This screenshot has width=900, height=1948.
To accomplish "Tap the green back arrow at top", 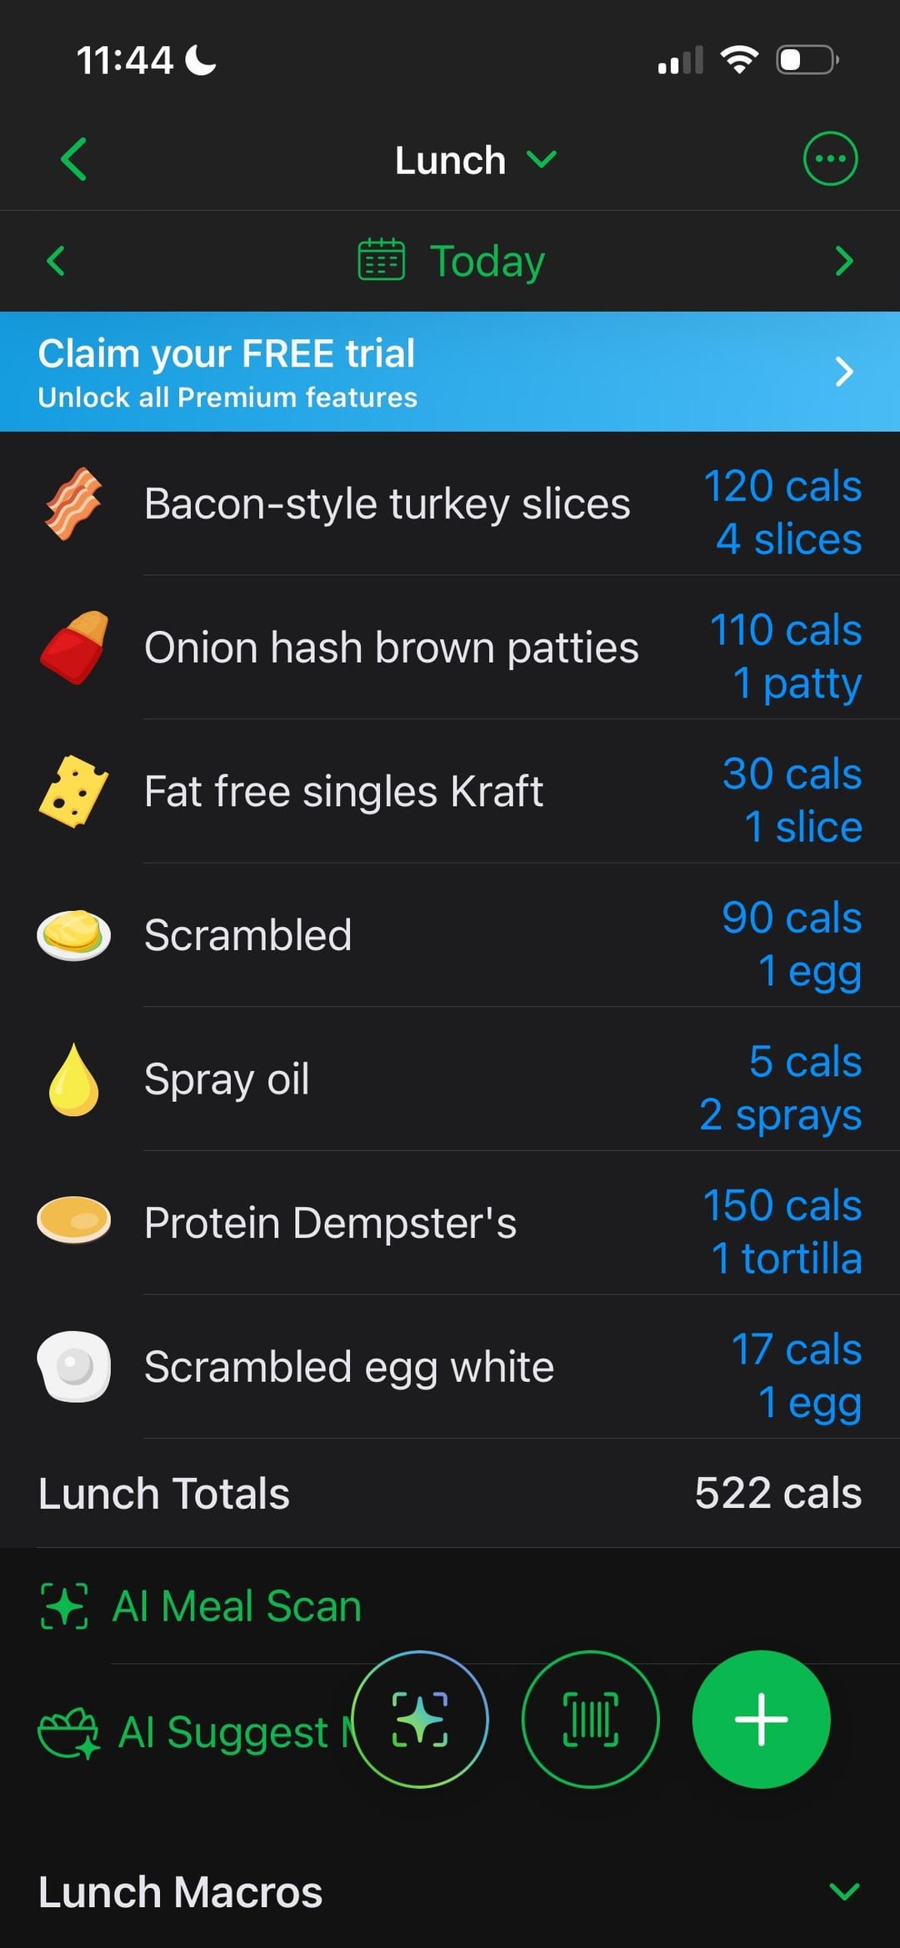I will coord(74,159).
